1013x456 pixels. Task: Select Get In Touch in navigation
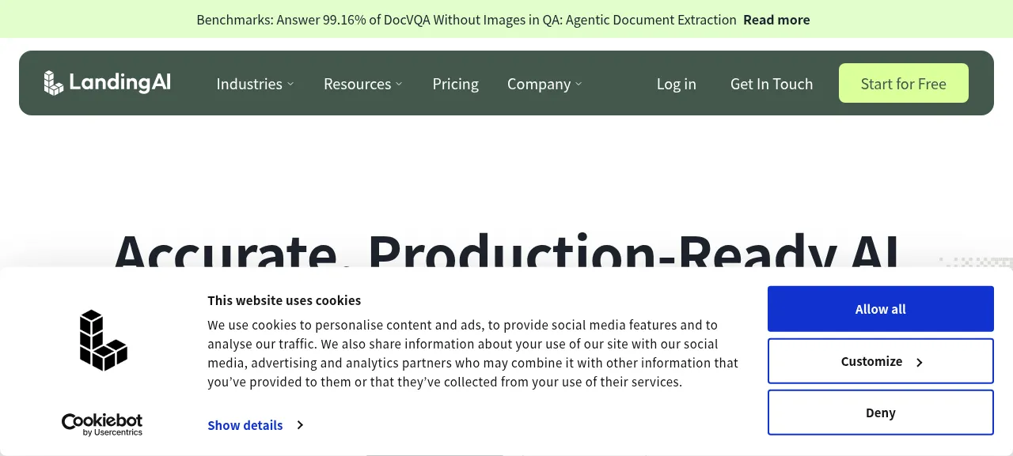pyautogui.click(x=772, y=84)
